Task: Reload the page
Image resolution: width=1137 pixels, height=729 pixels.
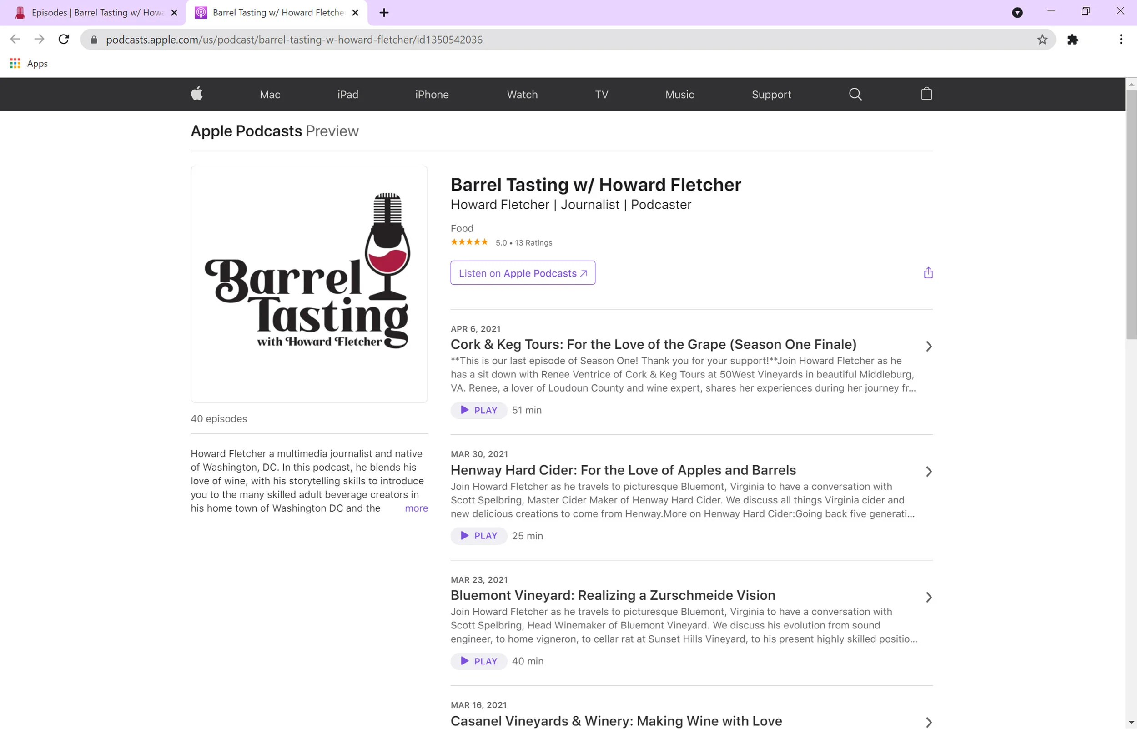Action: (x=64, y=40)
